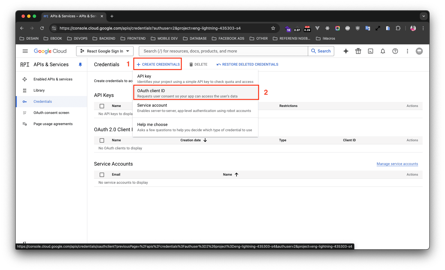
Task: Click the Google Cloud logo
Action: pyautogui.click(x=50, y=51)
